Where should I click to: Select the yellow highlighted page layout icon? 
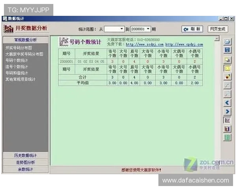[228, 68]
